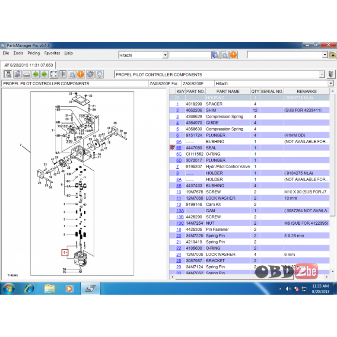
Task: Click the network tray icon
Action: tap(304, 289)
